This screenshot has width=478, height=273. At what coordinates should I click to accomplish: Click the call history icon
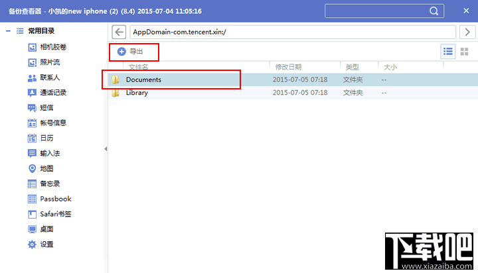tap(32, 93)
